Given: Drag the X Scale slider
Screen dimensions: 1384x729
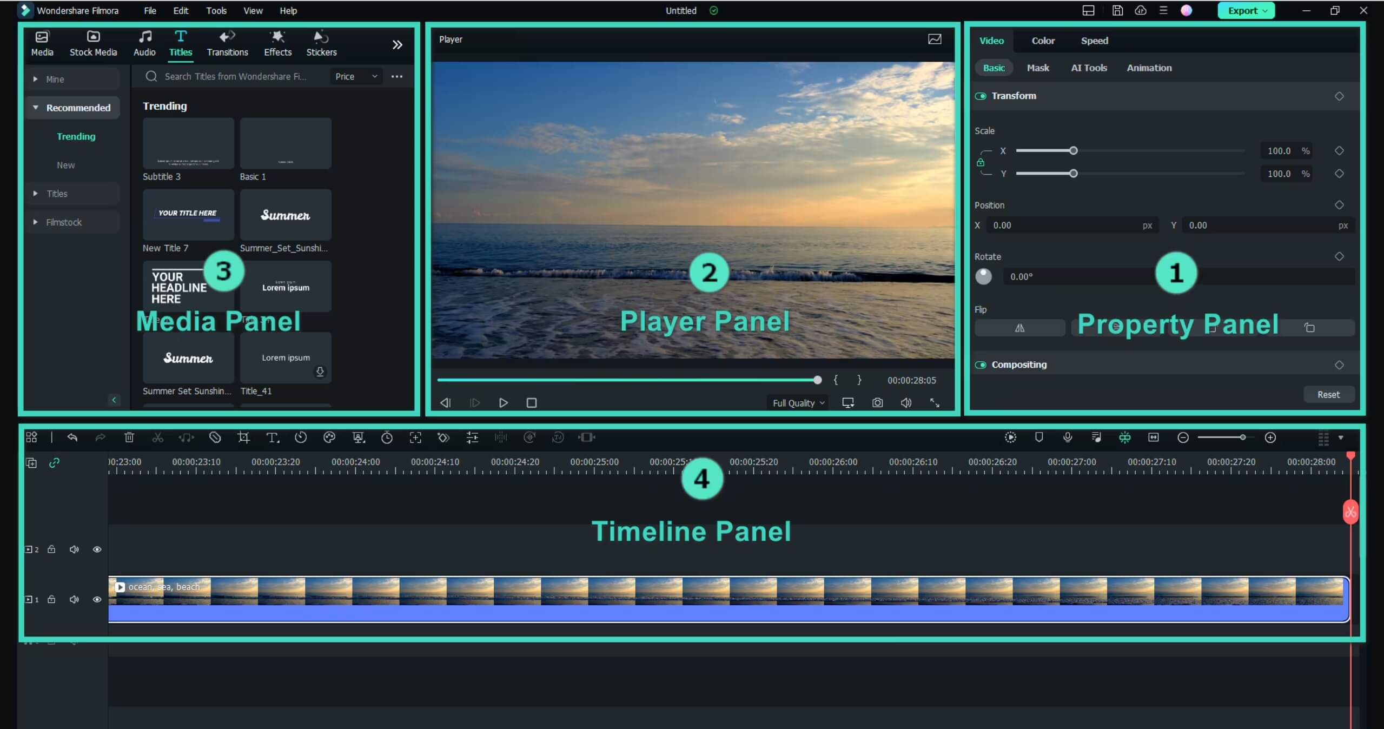Looking at the screenshot, I should point(1074,149).
